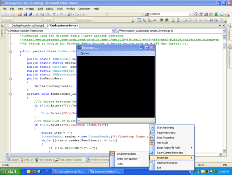
Task: Open the frmRecorder_Load members dropdown
Action: 224,31
